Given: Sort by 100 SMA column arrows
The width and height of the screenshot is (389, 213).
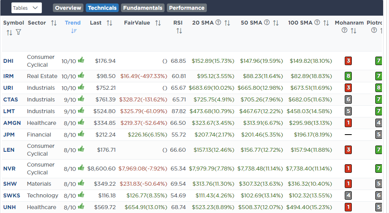Looking at the screenshot, I should coord(326,23).
